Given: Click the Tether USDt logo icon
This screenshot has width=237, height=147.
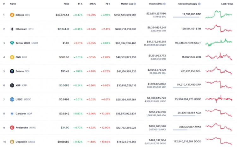Looking at the screenshot, I should (x=12, y=43).
